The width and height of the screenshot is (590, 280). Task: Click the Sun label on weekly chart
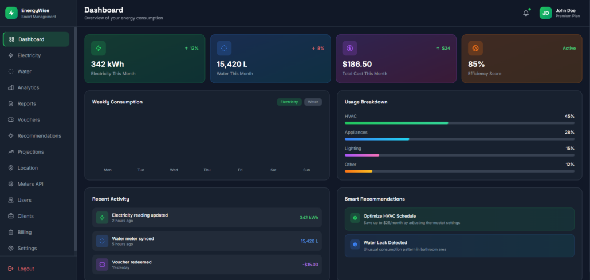[306, 170]
